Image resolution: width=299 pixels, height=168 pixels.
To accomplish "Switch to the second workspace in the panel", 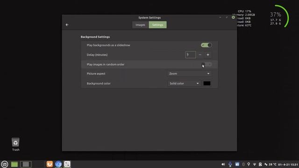I will (38, 164).
